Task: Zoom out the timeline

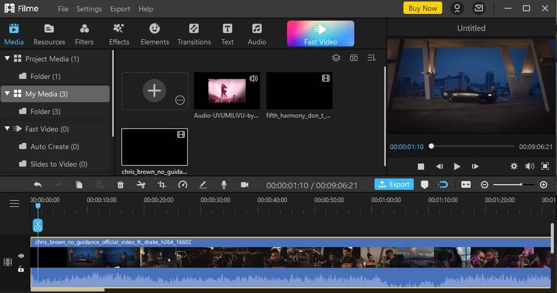Action: [x=485, y=185]
